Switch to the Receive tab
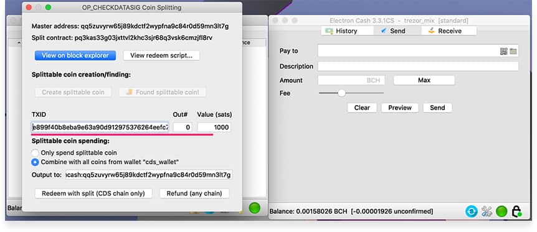The width and height of the screenshot is (537, 232). pos(449,31)
